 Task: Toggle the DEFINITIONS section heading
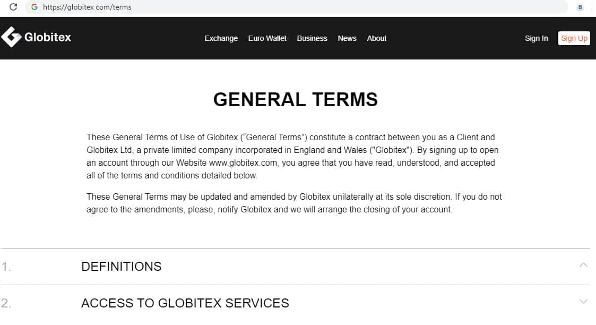(x=122, y=267)
